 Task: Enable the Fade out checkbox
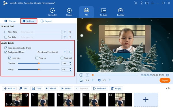pyautogui.click(x=62, y=58)
